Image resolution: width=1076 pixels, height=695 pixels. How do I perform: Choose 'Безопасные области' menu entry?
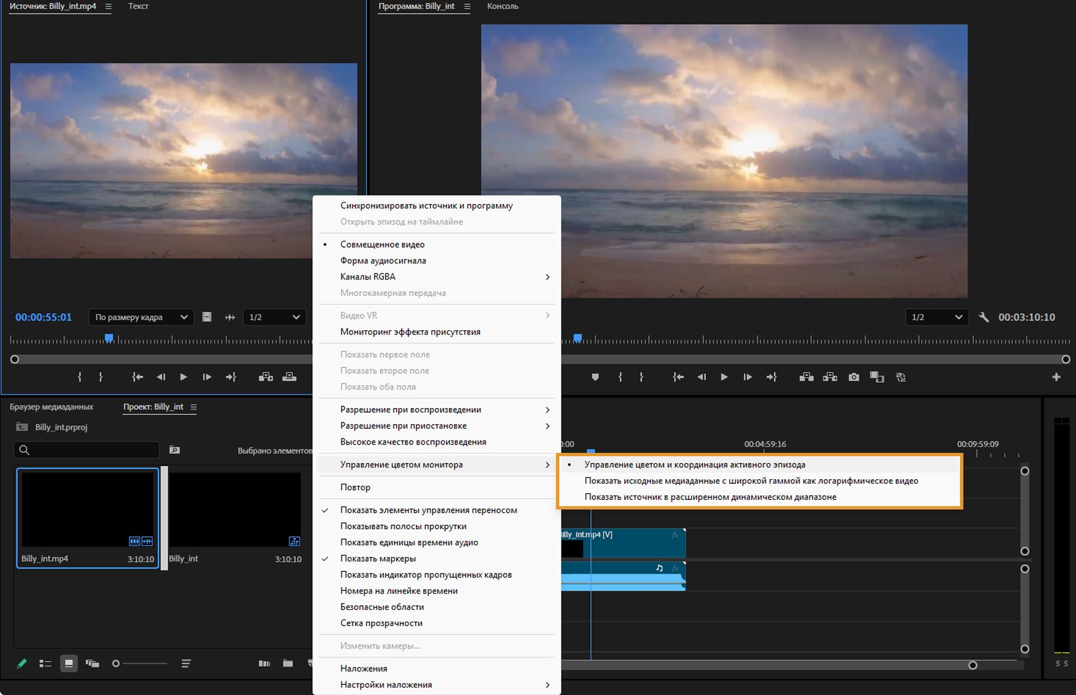coord(382,607)
